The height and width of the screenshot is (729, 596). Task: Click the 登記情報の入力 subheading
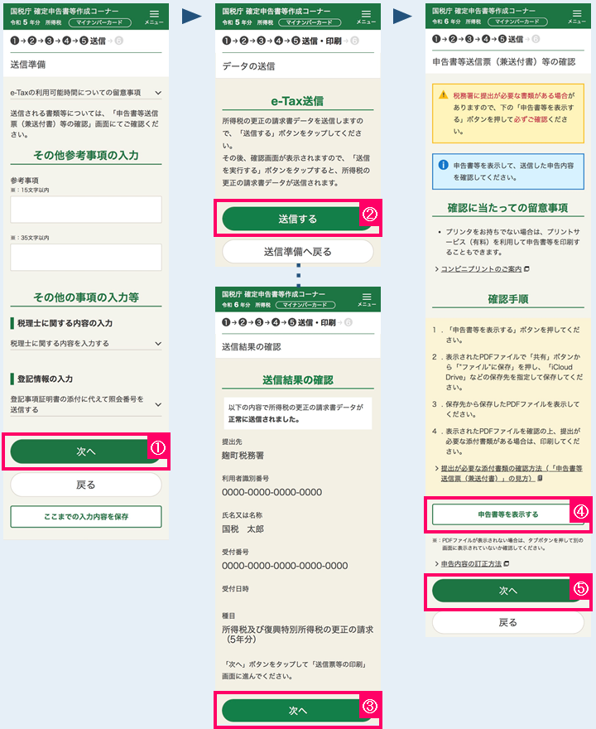click(x=45, y=379)
